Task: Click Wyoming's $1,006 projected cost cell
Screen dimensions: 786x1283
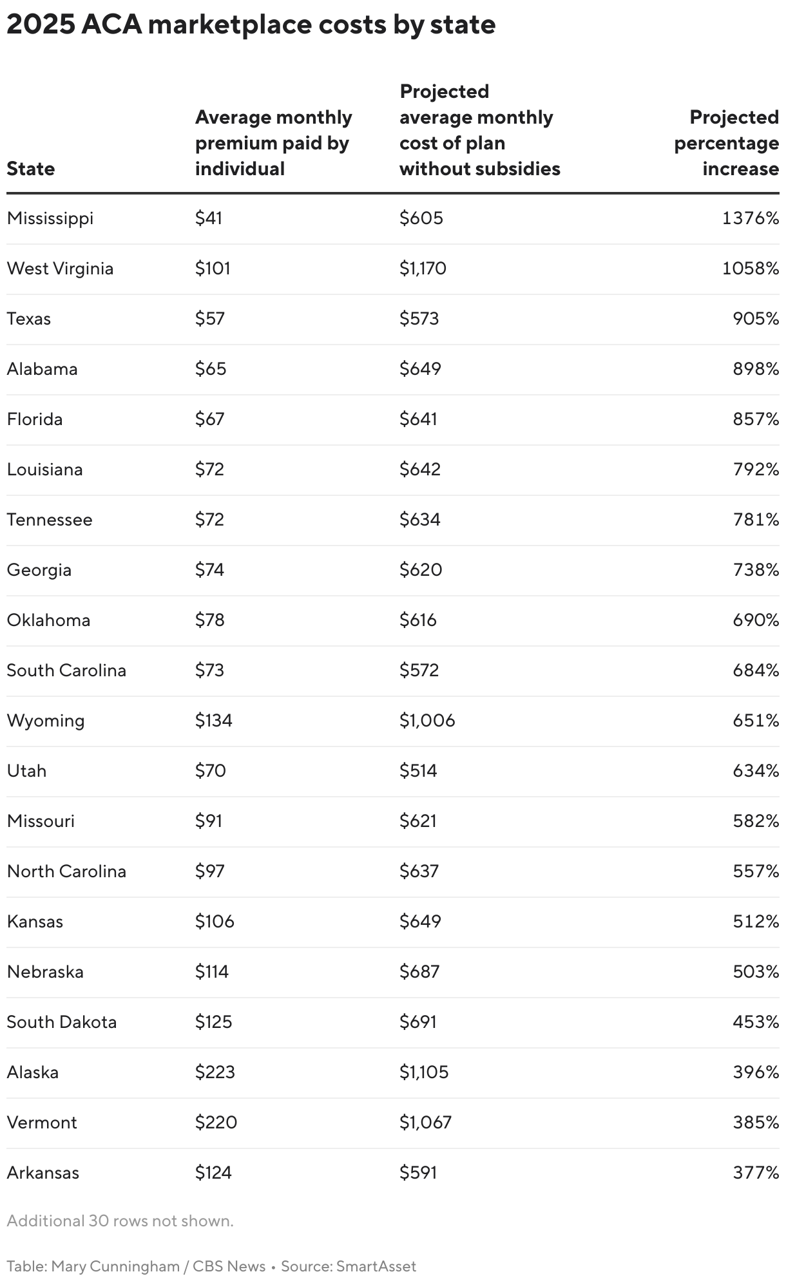Action: click(x=427, y=721)
